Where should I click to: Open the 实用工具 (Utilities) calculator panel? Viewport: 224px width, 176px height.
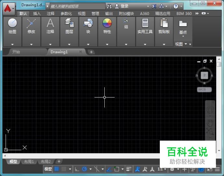point(145,26)
